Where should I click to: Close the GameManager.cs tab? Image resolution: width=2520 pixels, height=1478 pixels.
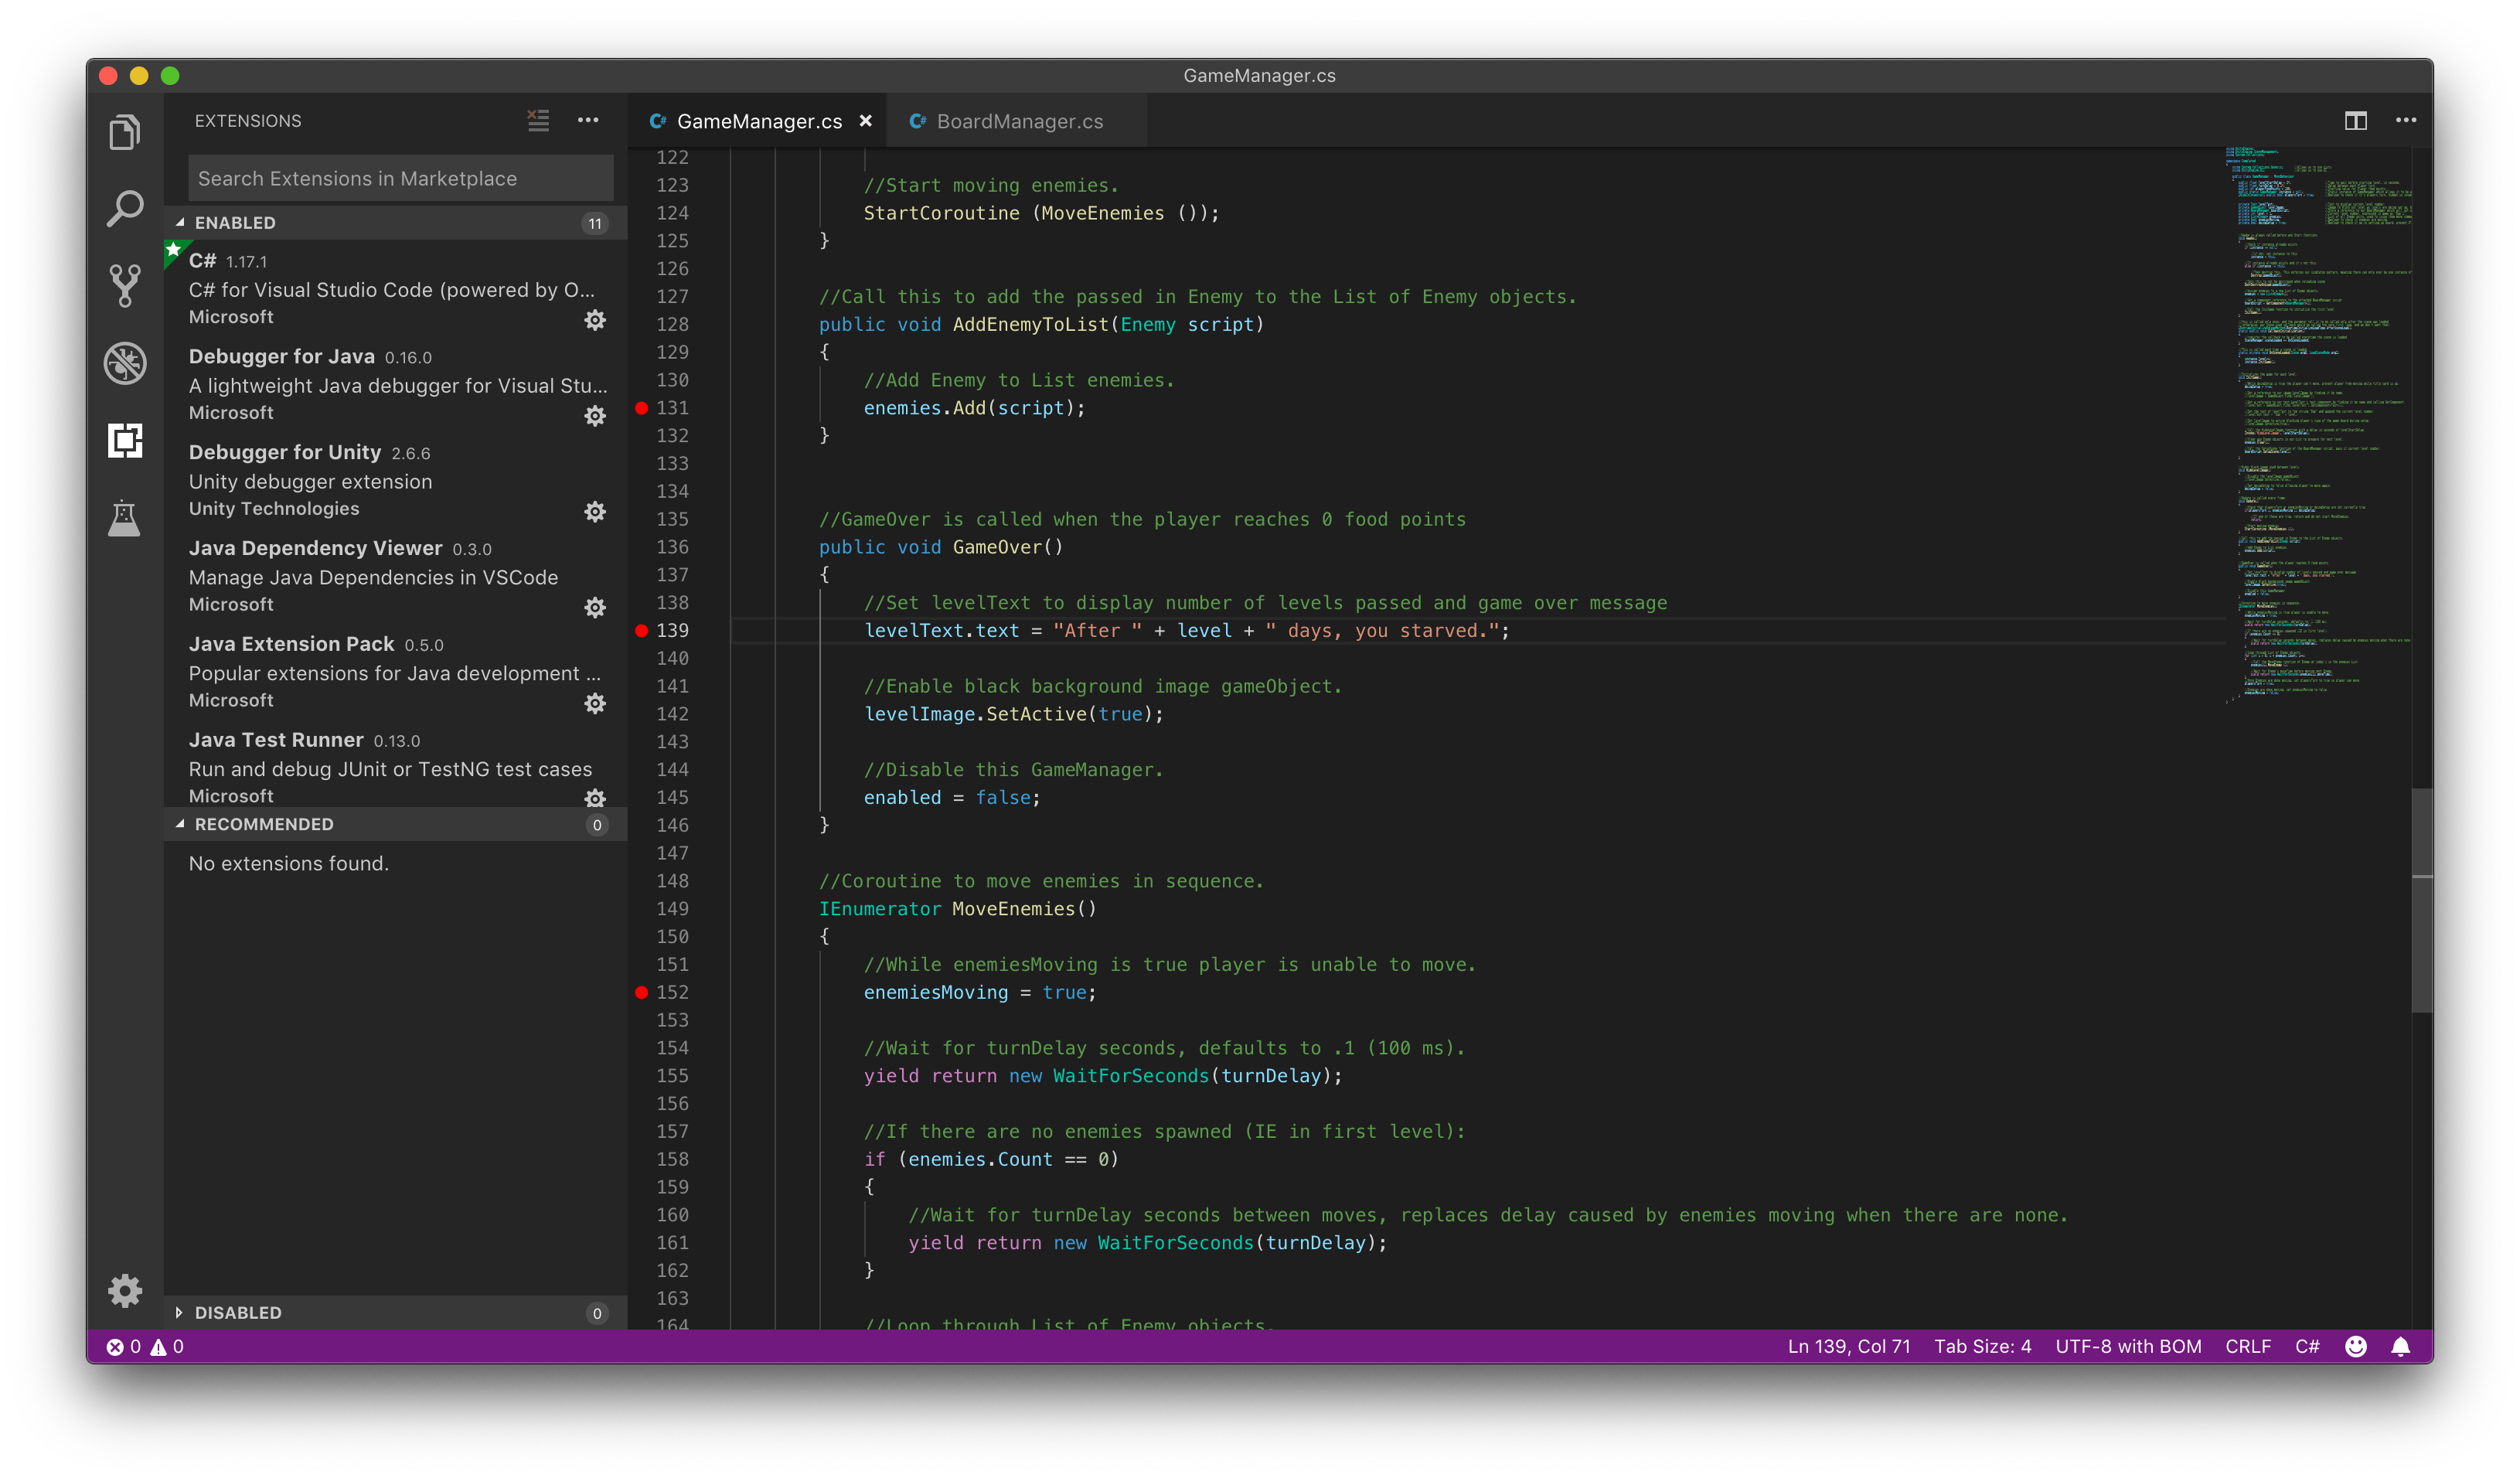[x=866, y=121]
